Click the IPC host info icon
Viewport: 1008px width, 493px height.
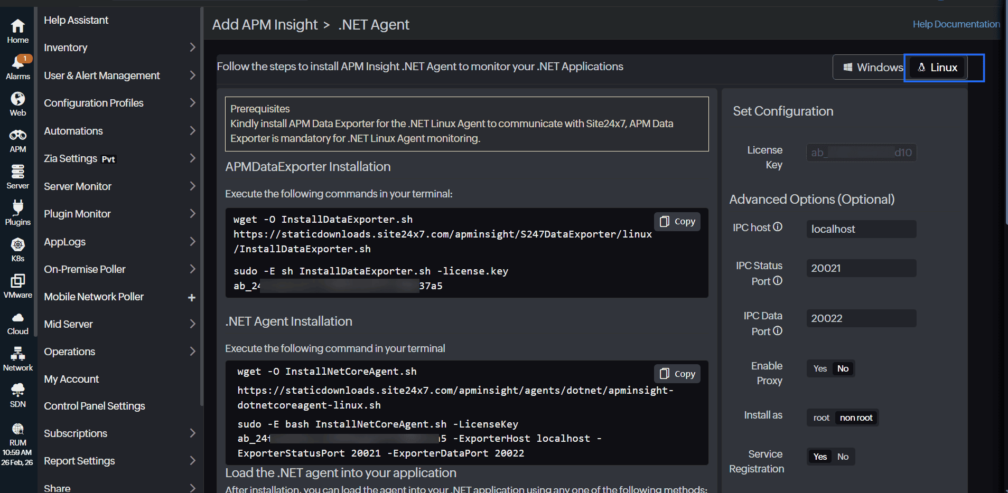(x=778, y=227)
